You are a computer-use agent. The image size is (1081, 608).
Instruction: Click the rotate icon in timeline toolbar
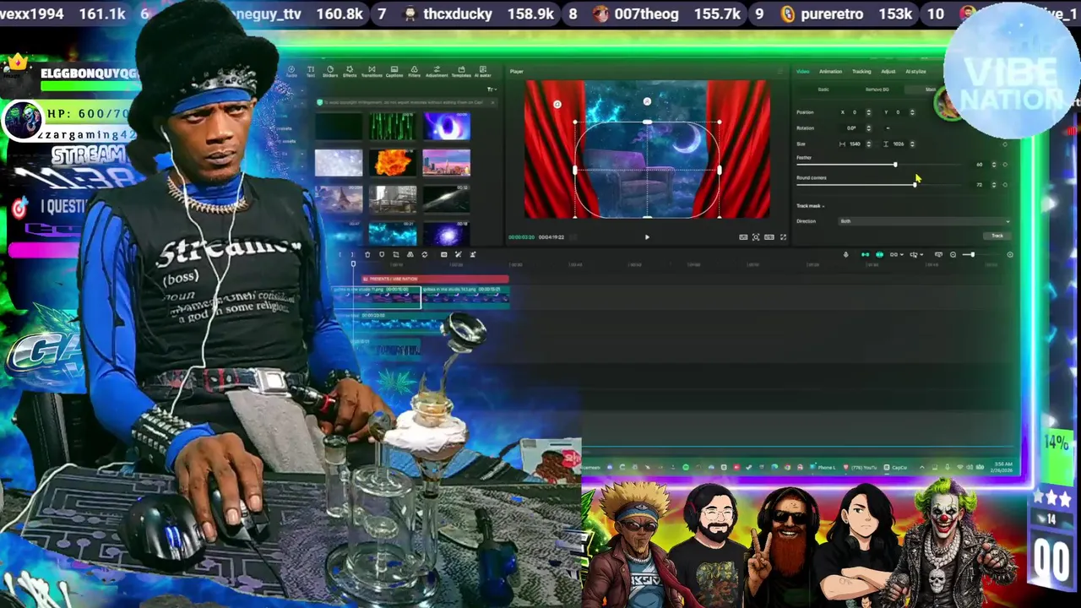425,254
